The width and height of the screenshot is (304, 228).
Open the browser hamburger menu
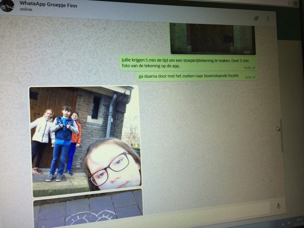click(296, 3)
